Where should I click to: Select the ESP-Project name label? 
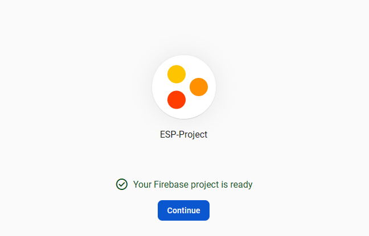tap(183, 134)
